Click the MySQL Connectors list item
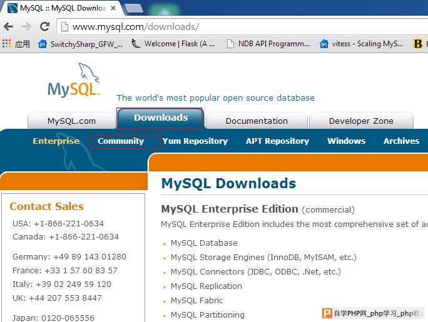The width and height of the screenshot is (428, 322). 256,272
